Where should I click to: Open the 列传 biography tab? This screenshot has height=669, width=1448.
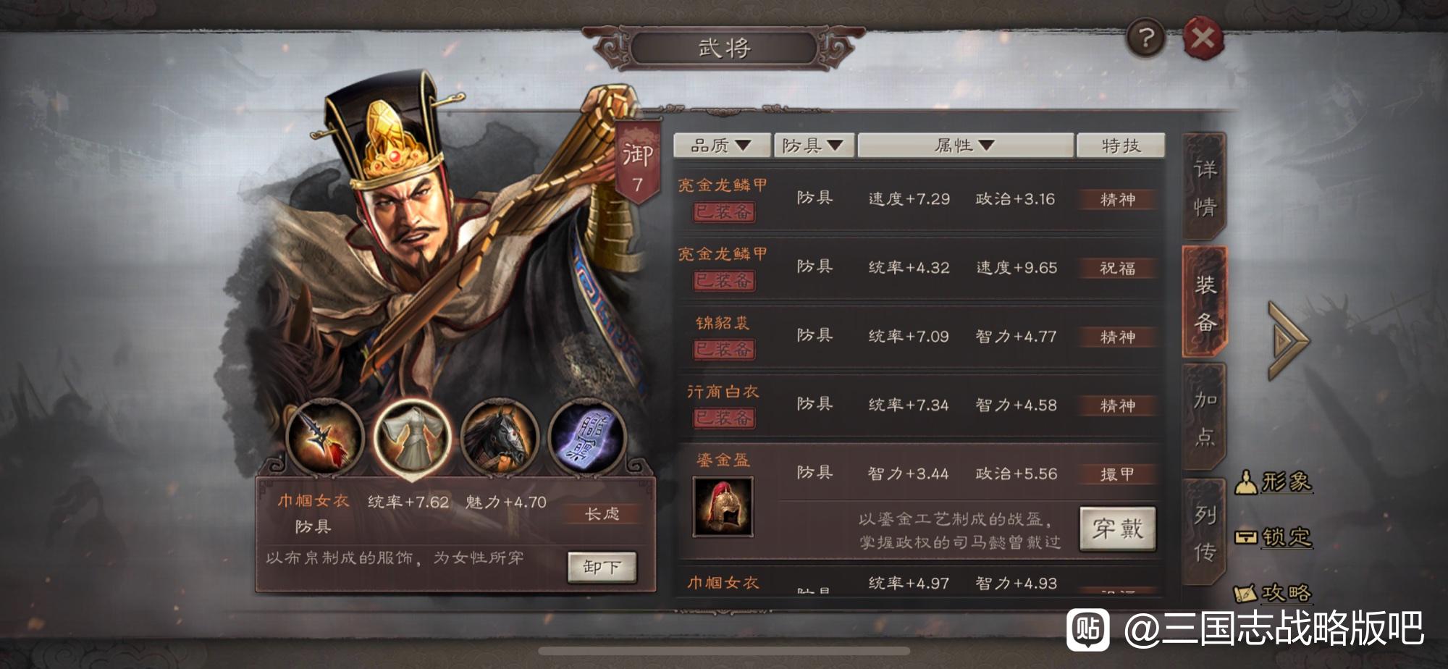click(x=1205, y=533)
